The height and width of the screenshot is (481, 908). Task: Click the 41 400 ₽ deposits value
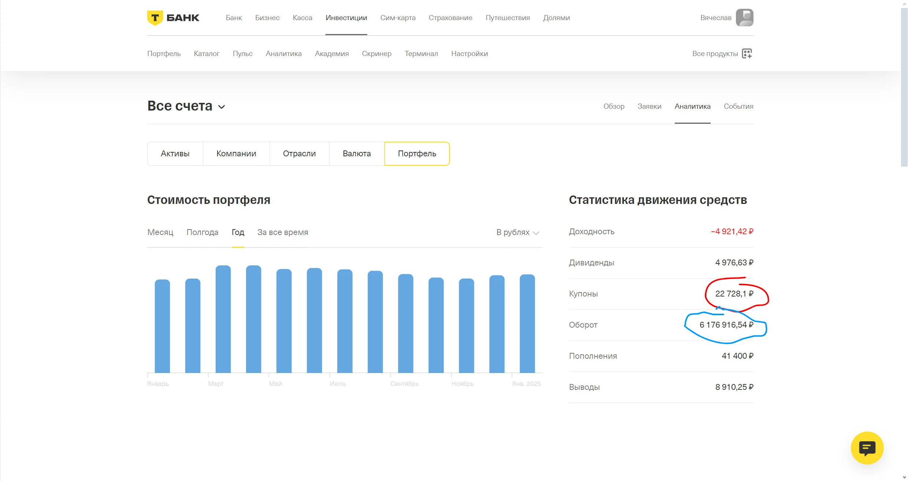click(737, 356)
